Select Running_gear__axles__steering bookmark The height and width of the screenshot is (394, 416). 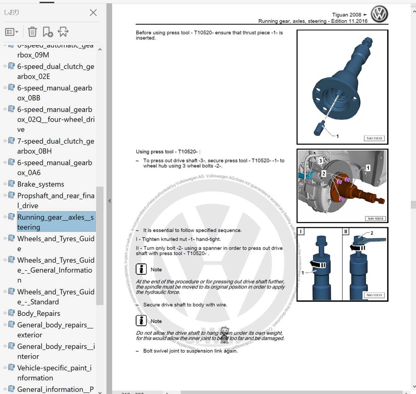click(x=56, y=222)
